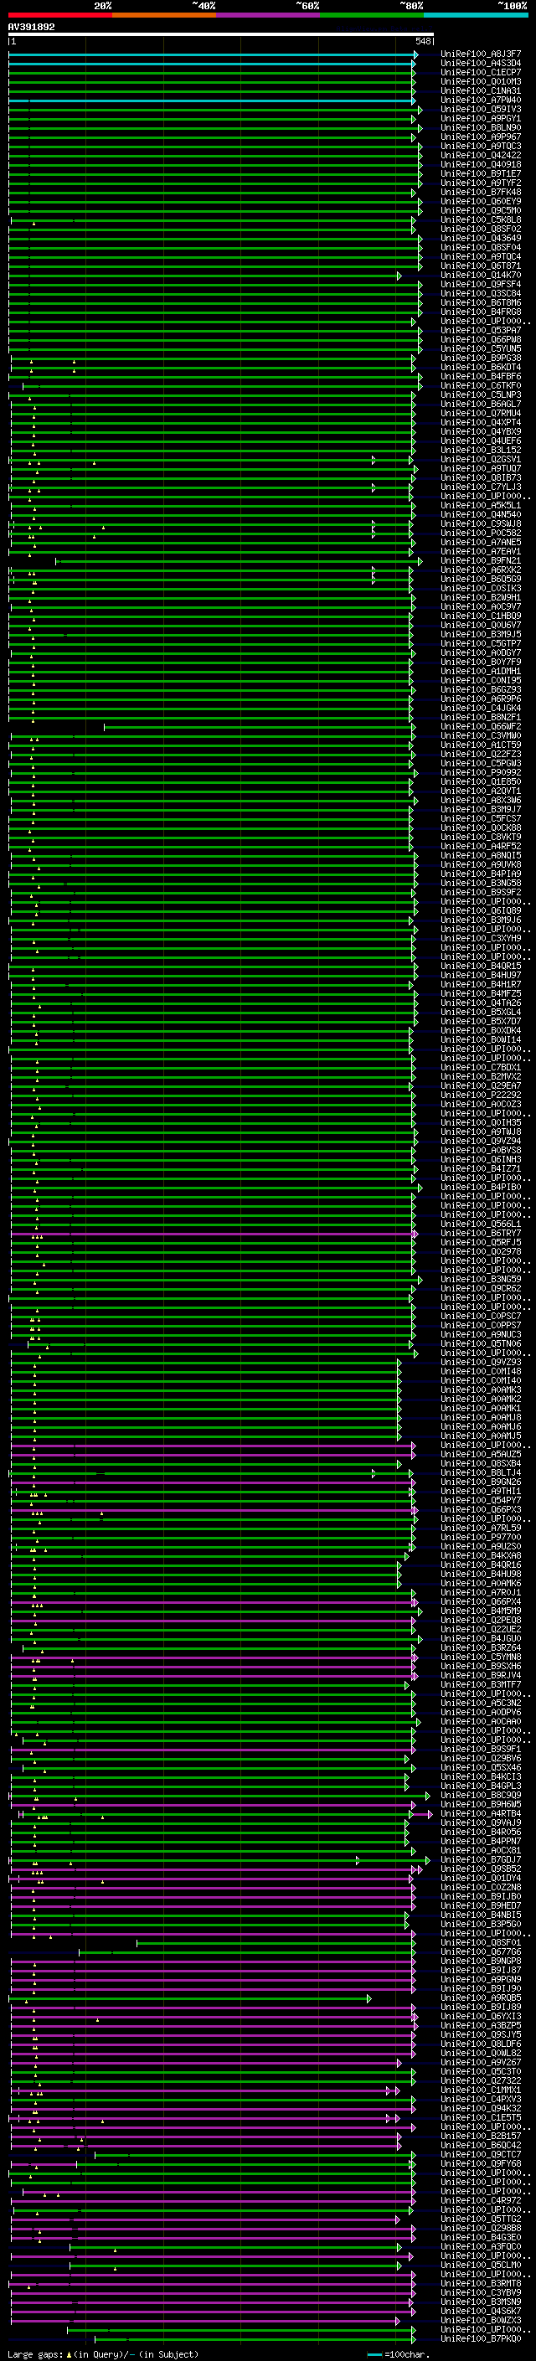Select hit label UniRef100_C0PSC7
Image resolution: width=536 pixels, height=2361 pixels.
coord(481,1316)
